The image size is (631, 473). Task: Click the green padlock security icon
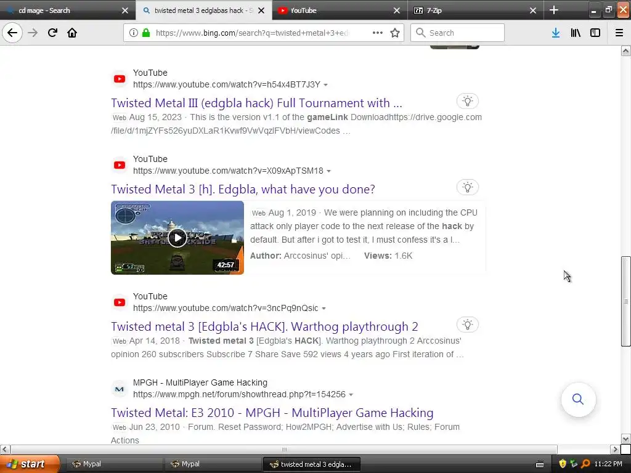pos(147,33)
